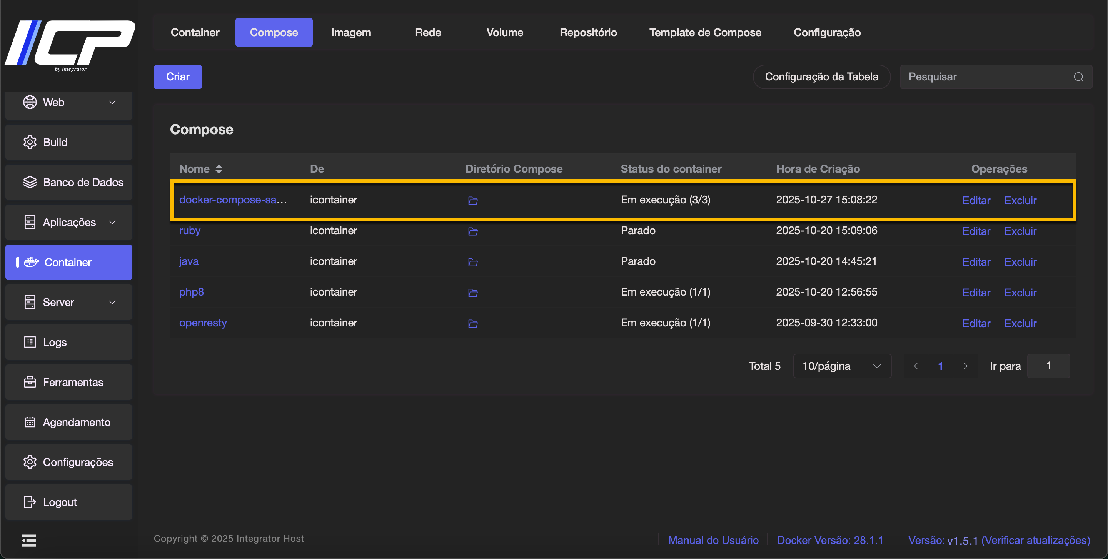Open Configuração da Tabela
The height and width of the screenshot is (559, 1108).
[x=821, y=77]
